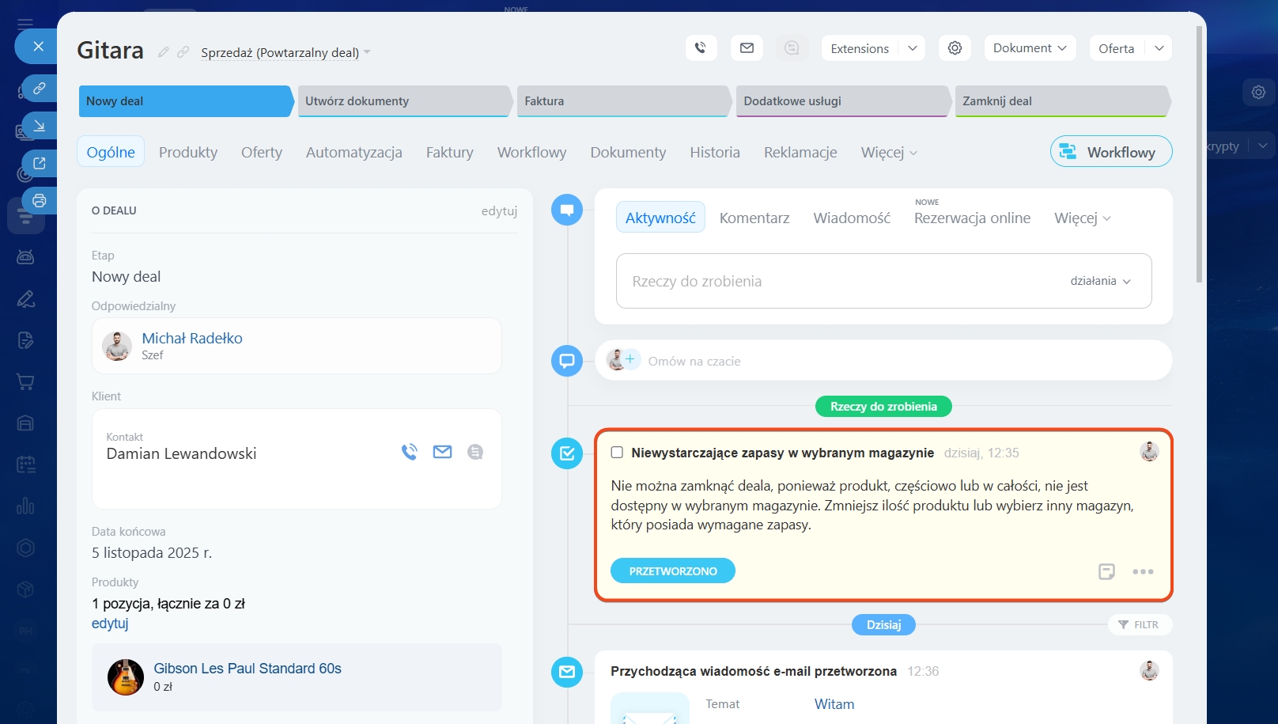Select the Faktura pipeline stage
The height and width of the screenshot is (724, 1278).
(622, 101)
